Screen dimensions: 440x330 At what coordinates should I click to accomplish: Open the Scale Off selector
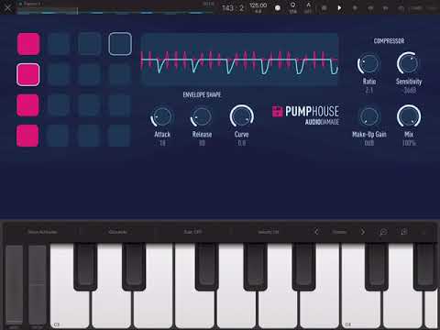pyautogui.click(x=192, y=232)
